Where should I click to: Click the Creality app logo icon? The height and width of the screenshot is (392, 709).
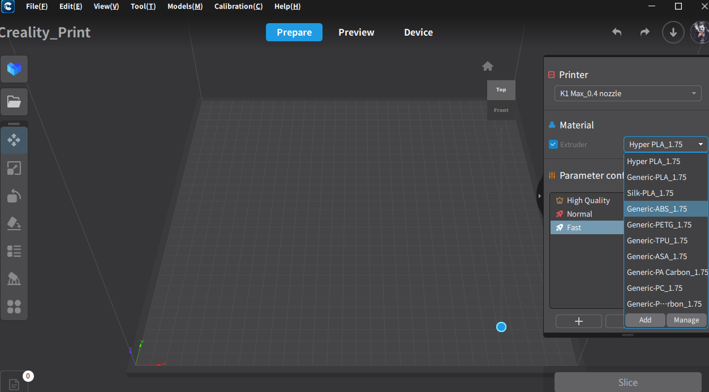(8, 7)
